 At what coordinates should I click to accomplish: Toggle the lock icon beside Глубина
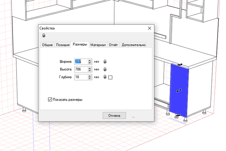tap(105, 77)
